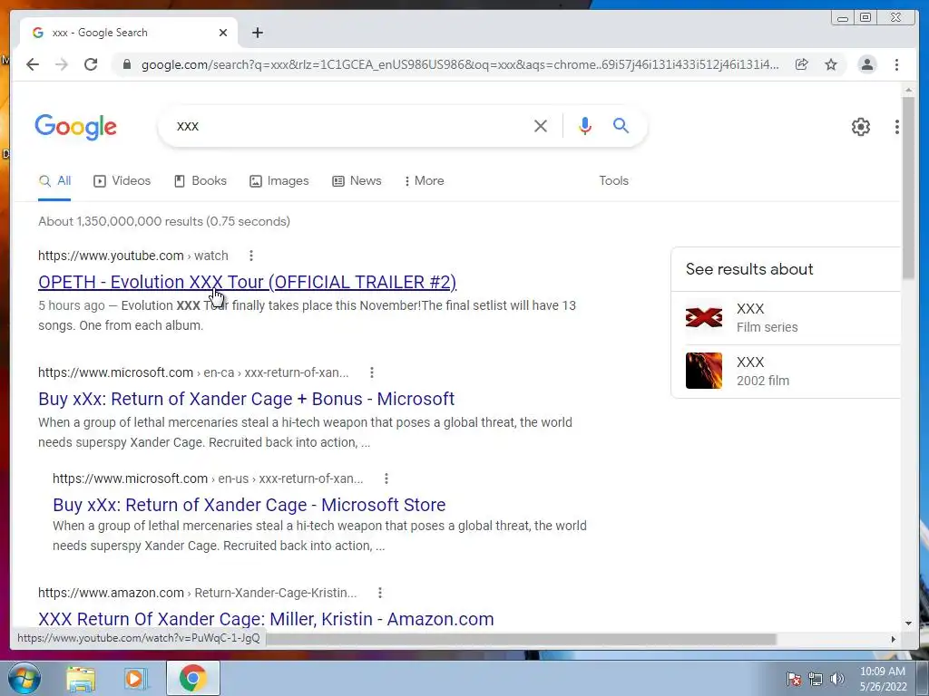Click the vertical scrollbar down arrow
Screen dimensions: 929x696
pos(908,623)
